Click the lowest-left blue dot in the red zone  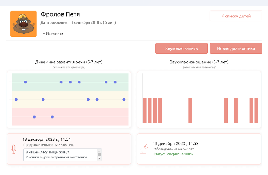34,117
